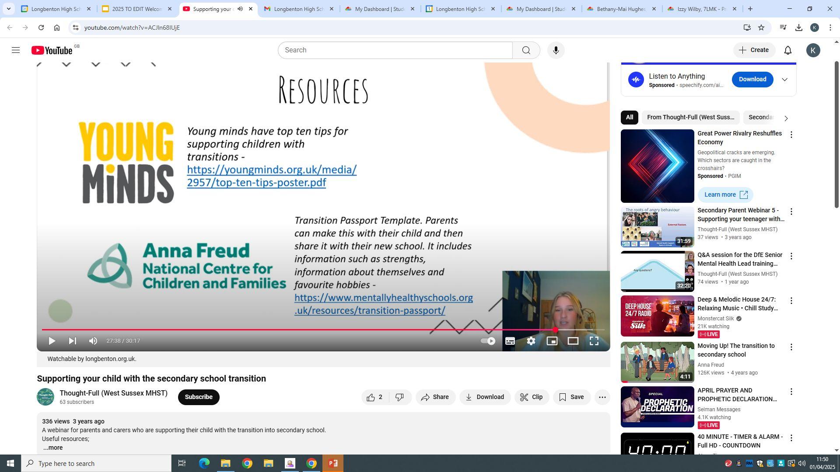Click the voice search microphone icon

point(556,50)
